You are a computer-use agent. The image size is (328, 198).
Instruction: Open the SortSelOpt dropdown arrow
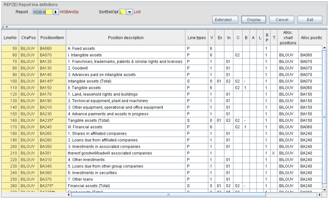pyautogui.click(x=129, y=12)
